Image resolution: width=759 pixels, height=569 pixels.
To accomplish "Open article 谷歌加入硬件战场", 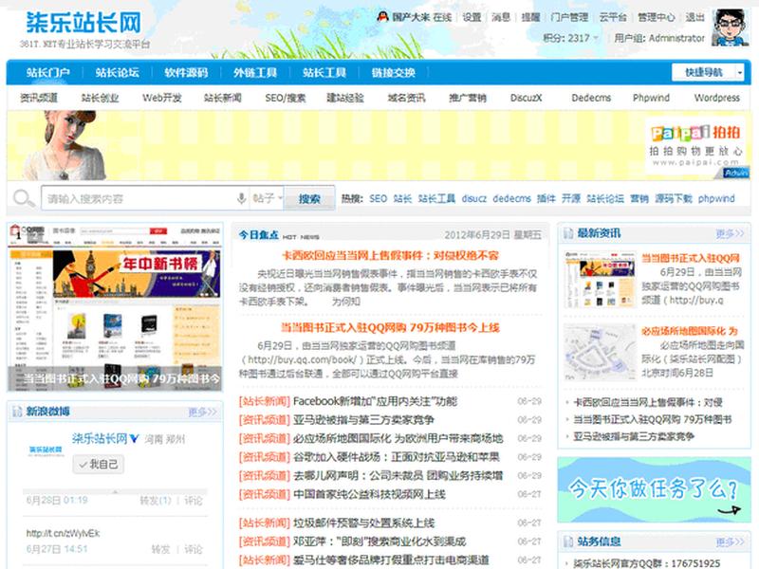I will pos(397,457).
